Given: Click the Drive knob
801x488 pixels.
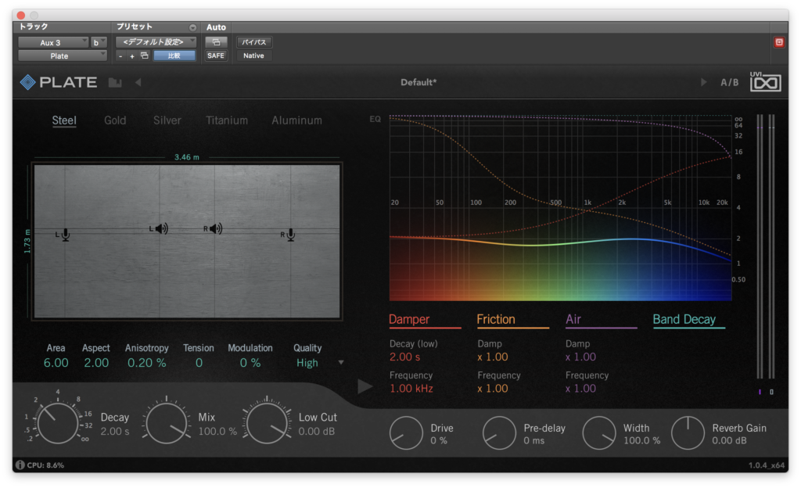Looking at the screenshot, I should click(x=406, y=433).
